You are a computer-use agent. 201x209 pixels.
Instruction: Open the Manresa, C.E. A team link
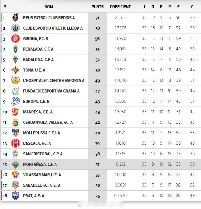pyautogui.click(x=38, y=112)
